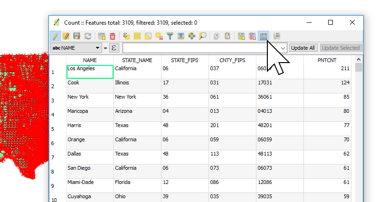Image resolution: width=378 pixels, height=202 pixels.
Task: Add a new field icon
Action: click(x=241, y=36)
